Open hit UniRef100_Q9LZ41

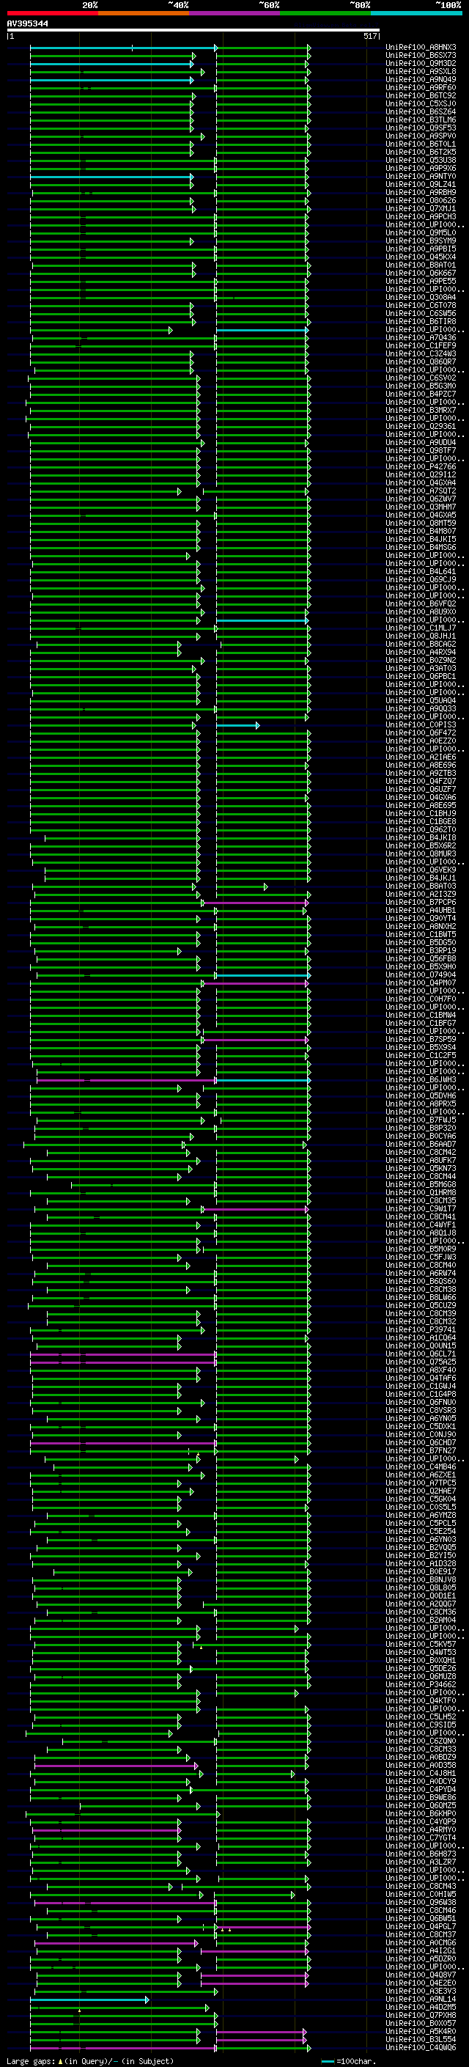pos(421,185)
